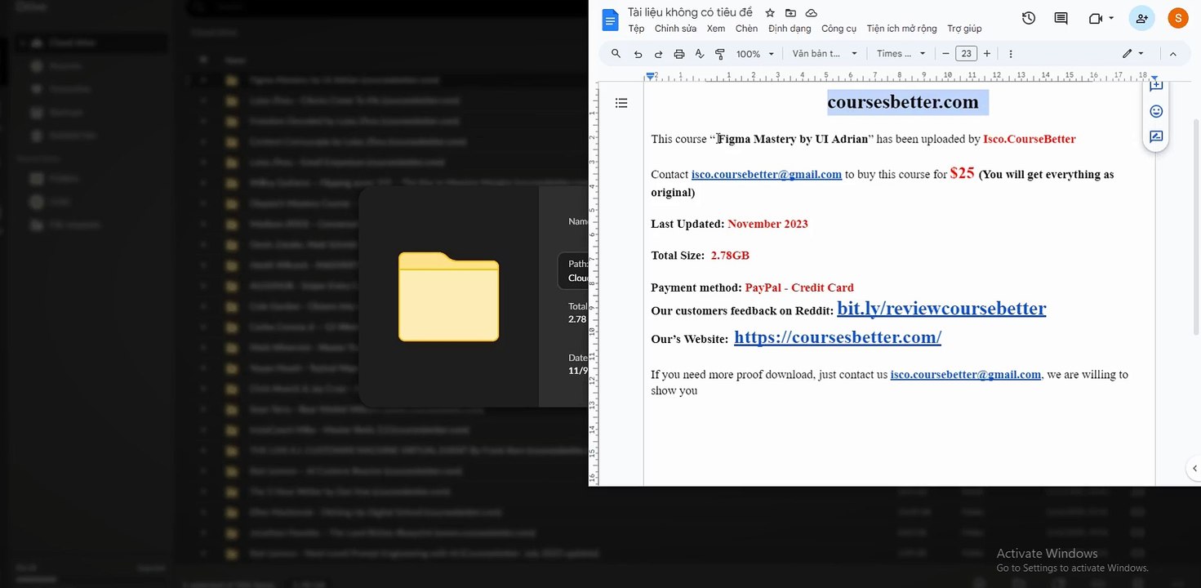1201x588 pixels.
Task: Open the https://coursesbetter.com/ hyperlink
Action: click(838, 337)
